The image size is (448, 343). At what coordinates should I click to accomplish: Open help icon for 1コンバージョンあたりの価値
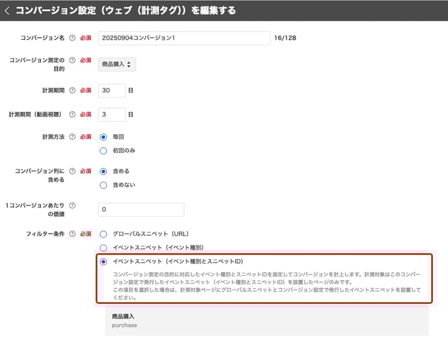point(72,206)
